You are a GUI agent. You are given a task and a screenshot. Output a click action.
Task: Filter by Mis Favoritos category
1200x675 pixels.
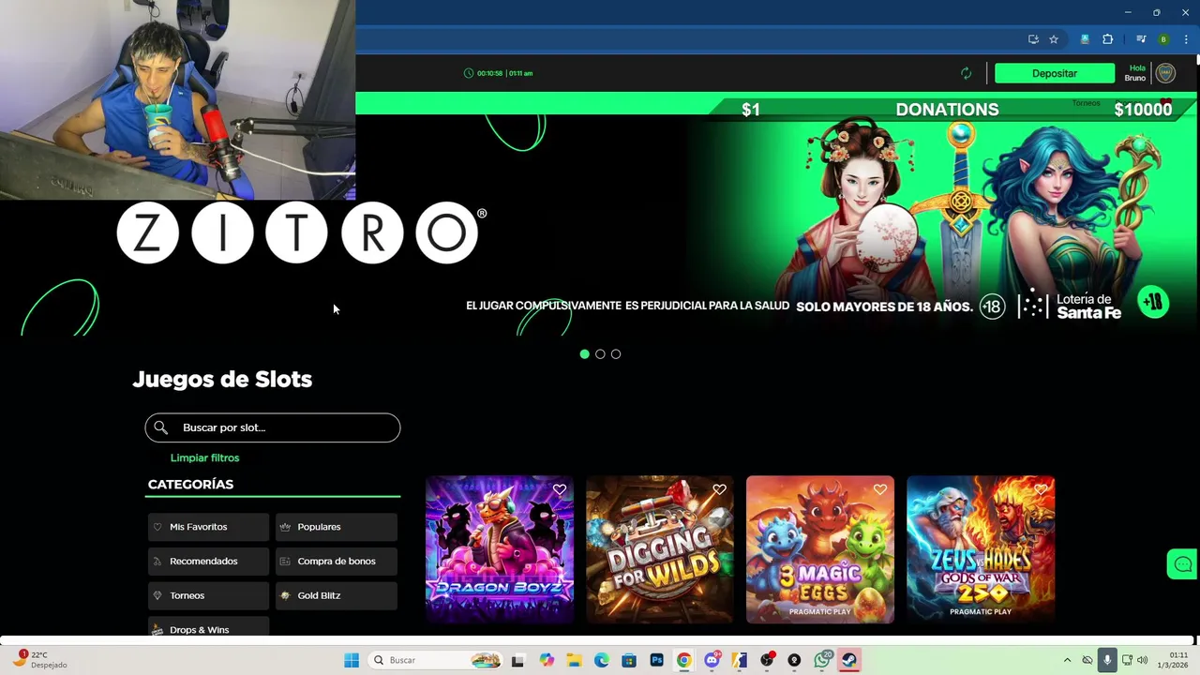pyautogui.click(x=208, y=527)
